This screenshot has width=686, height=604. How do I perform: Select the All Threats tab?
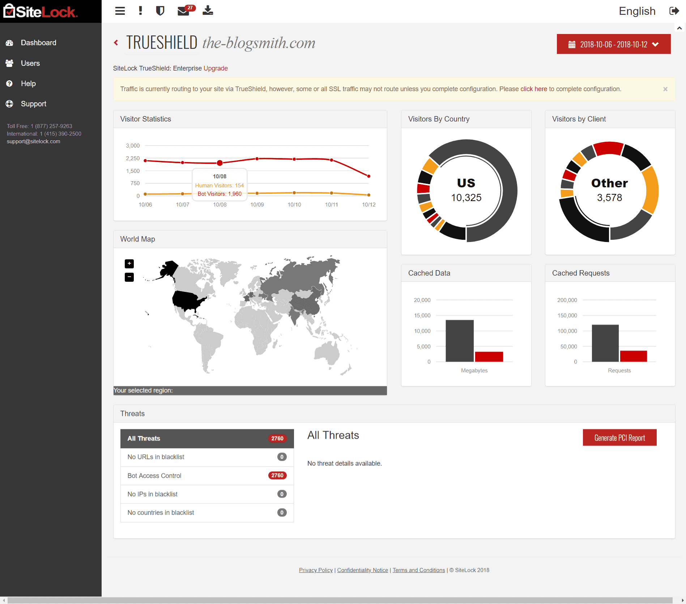point(207,438)
